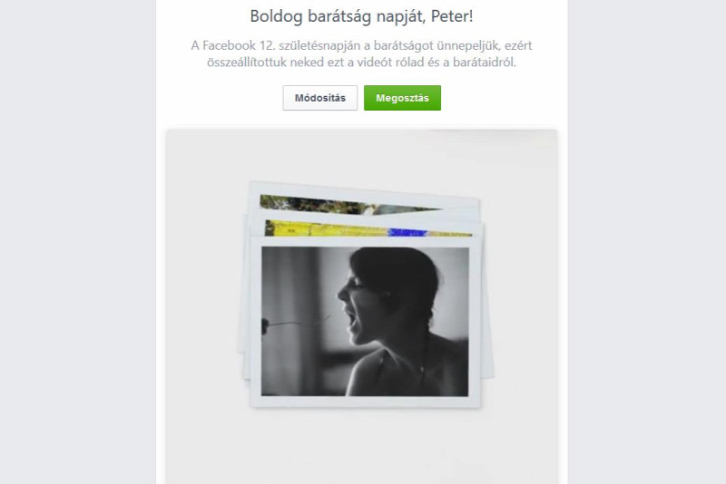Click the name Peter in the heading

tap(449, 16)
